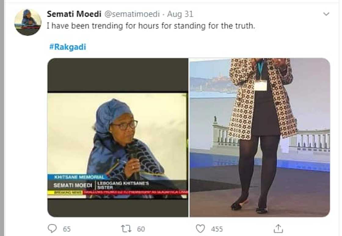Click the reply speech bubble icon
This screenshot has height=236, width=342.
(52, 229)
